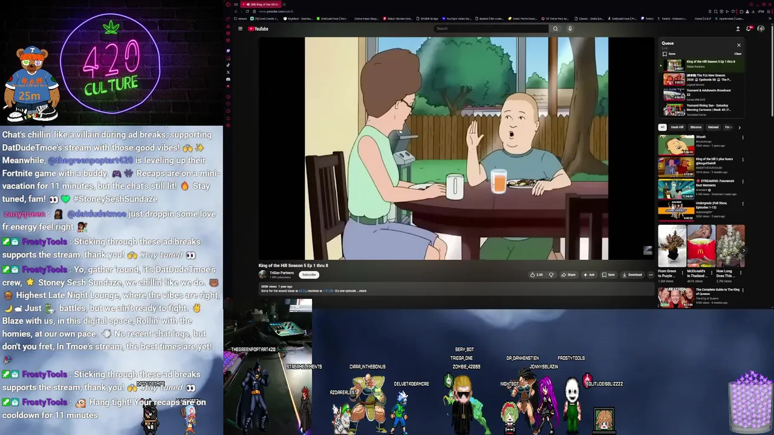The image size is (774, 435).
Task: Open the YouTube account avatar menu
Action: pyautogui.click(x=761, y=28)
